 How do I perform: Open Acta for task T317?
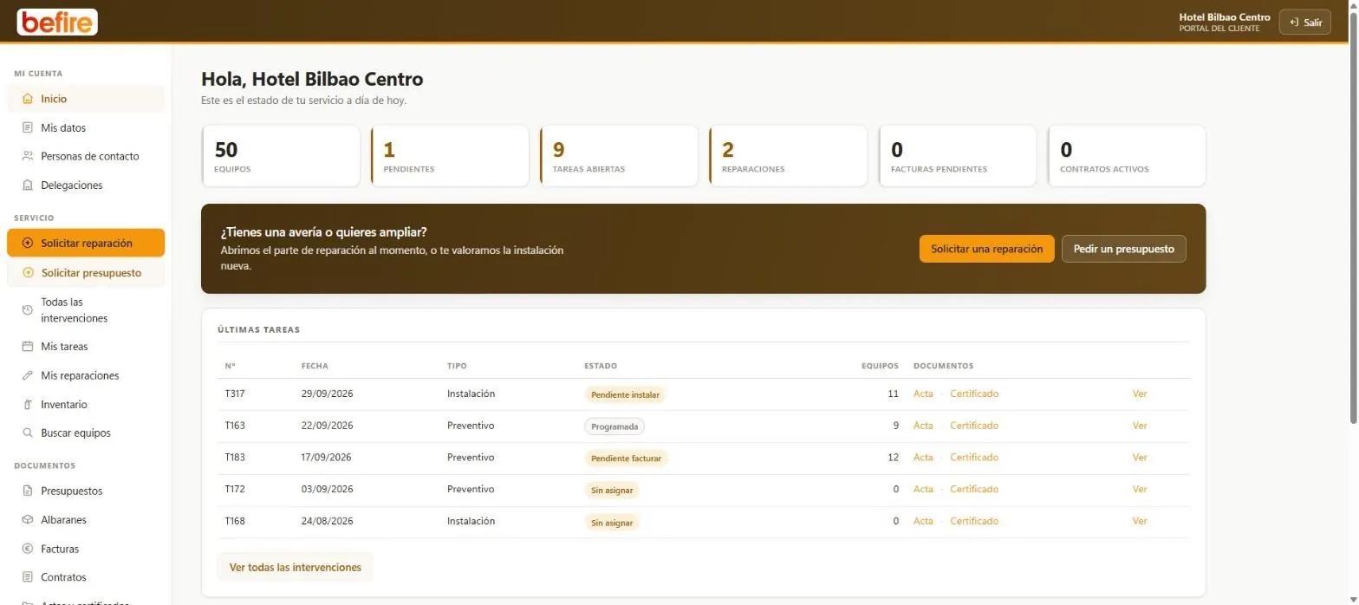[923, 394]
